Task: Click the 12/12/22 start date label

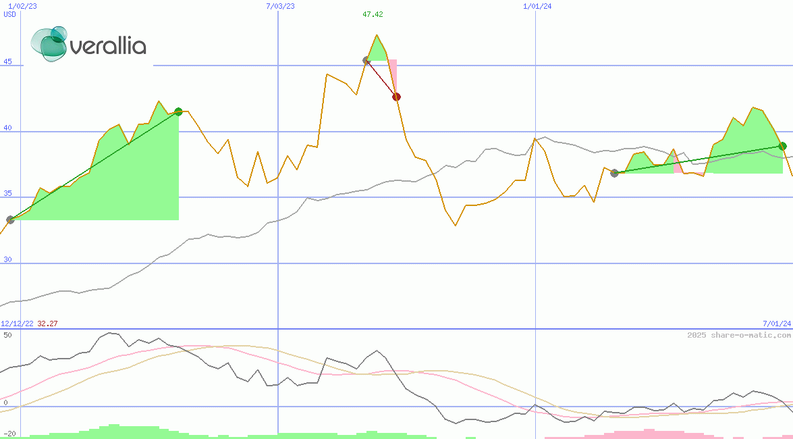Action: (x=17, y=324)
